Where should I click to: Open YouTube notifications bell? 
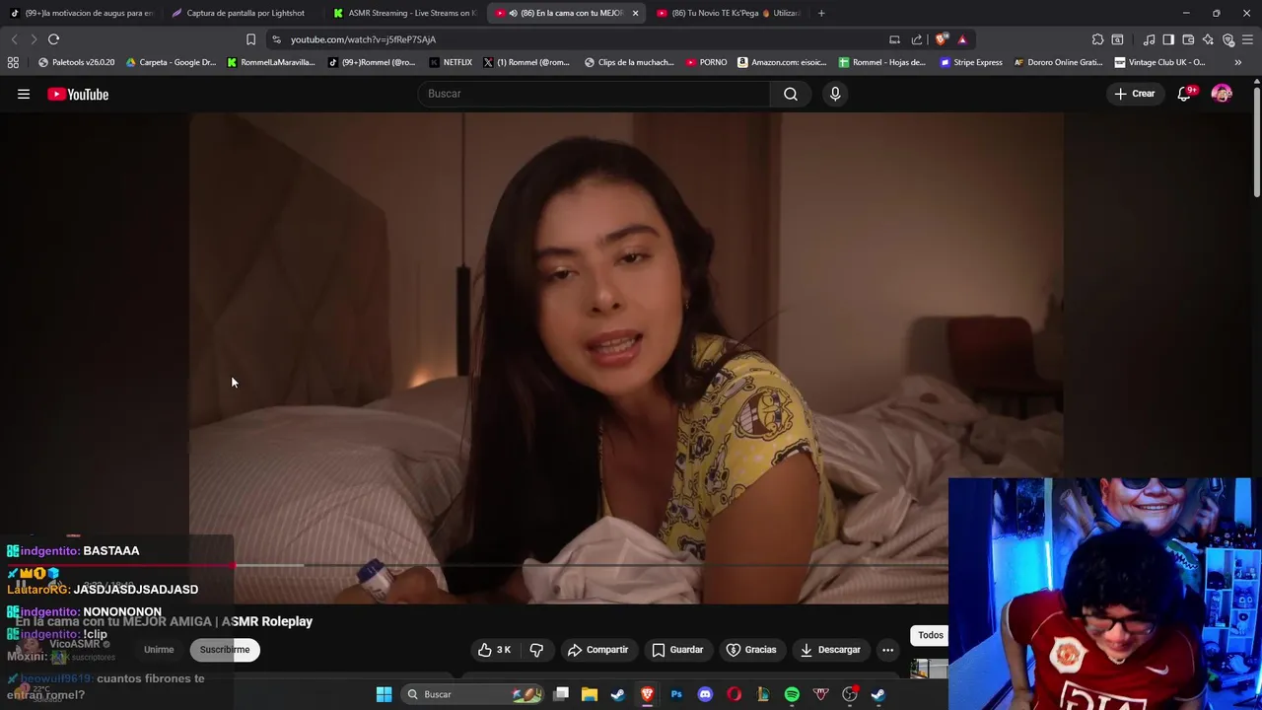(x=1184, y=94)
